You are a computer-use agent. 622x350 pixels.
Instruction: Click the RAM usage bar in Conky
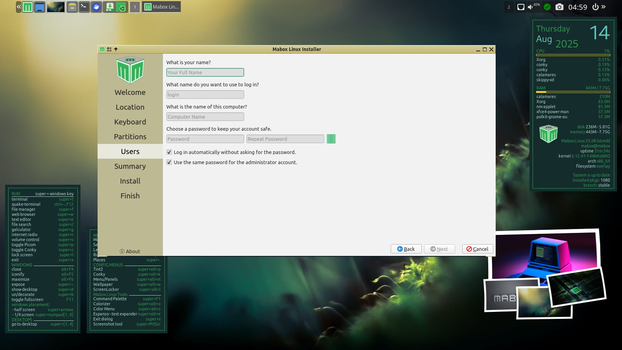(x=573, y=92)
